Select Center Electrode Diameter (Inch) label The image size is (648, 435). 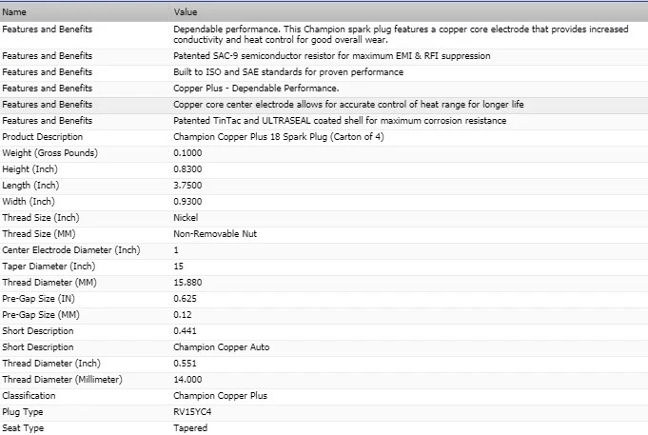click(x=71, y=250)
